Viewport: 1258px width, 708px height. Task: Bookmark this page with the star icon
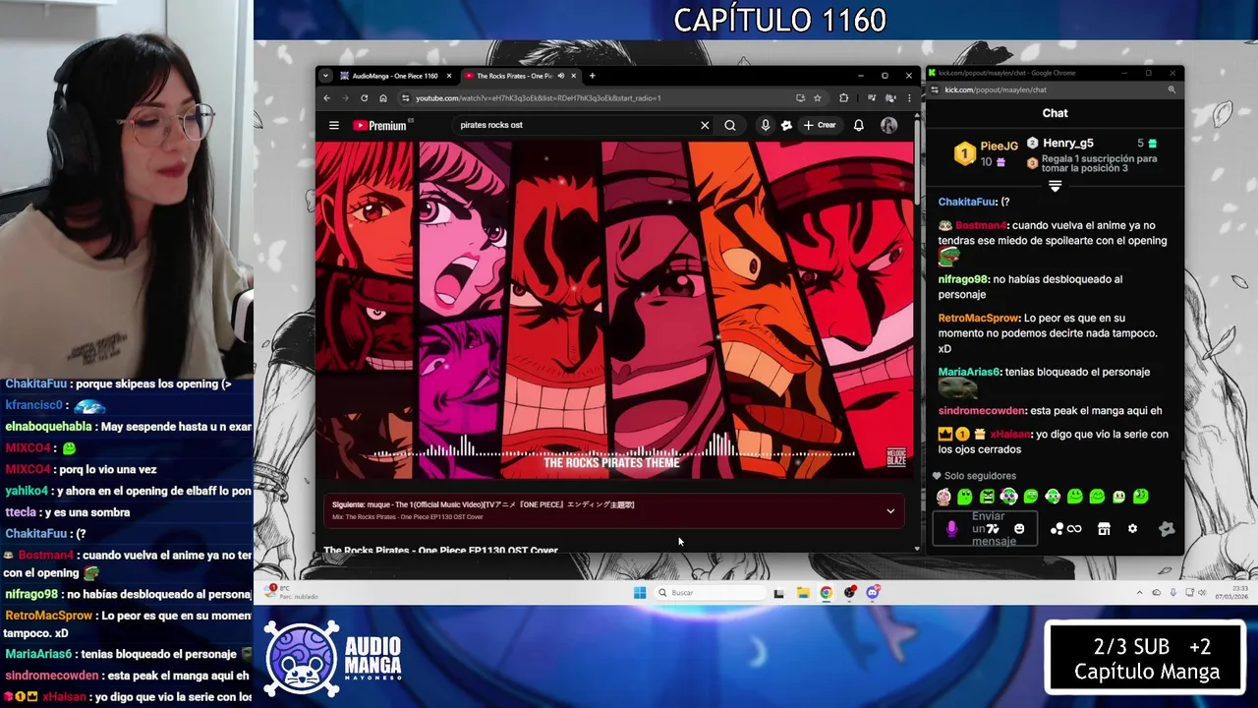click(817, 97)
